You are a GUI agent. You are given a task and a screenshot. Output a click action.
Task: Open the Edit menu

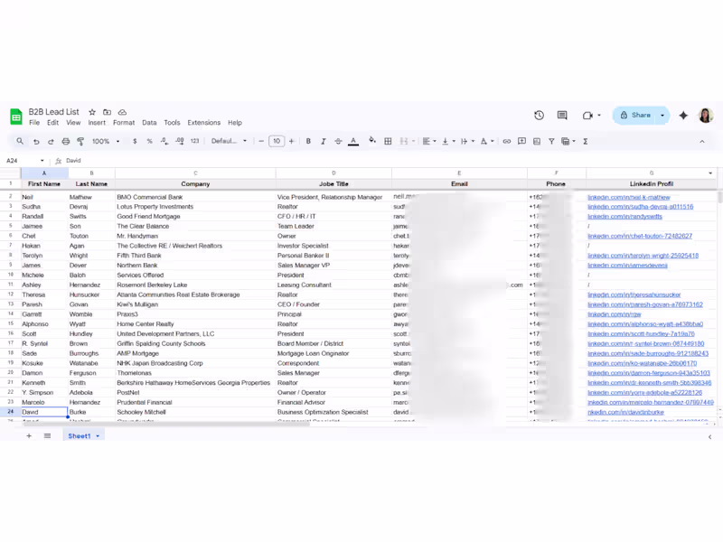click(52, 123)
